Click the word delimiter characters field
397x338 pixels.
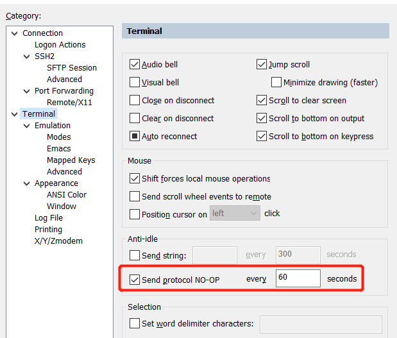tap(320, 324)
